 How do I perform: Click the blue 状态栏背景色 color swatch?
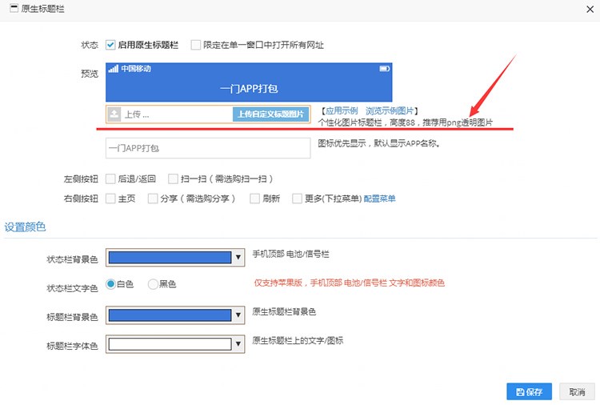tap(170, 257)
